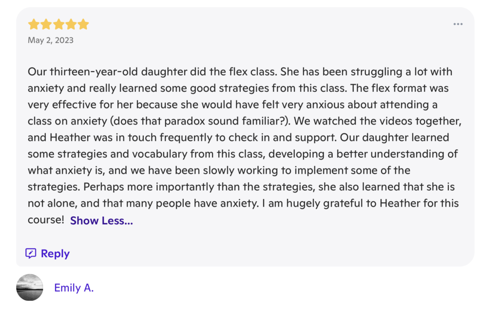This screenshot has width=499, height=314.
Task: Click the Show Less ellipsis expander
Action: click(101, 220)
